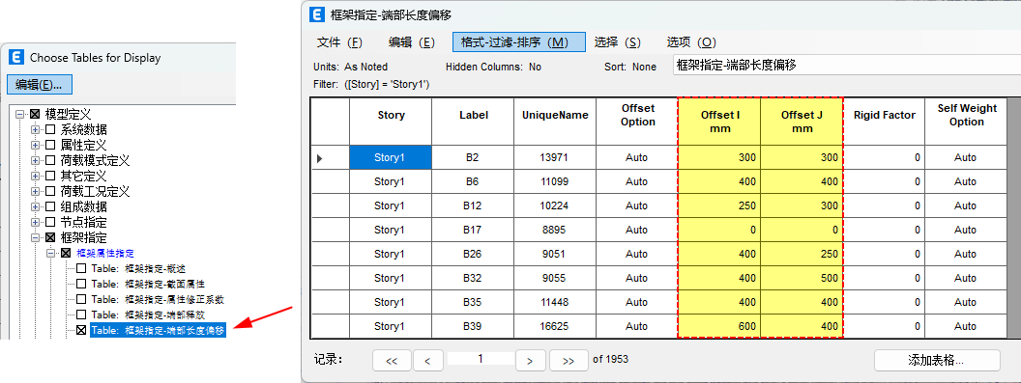Open the 编辑 (E) menu in table window
The width and height of the screenshot is (1021, 383).
(412, 42)
